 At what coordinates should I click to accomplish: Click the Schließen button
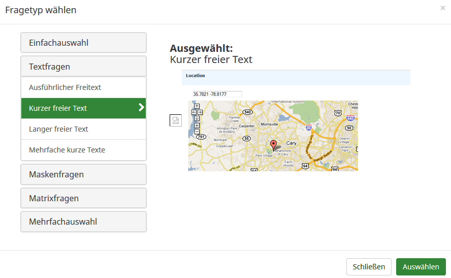tap(369, 267)
